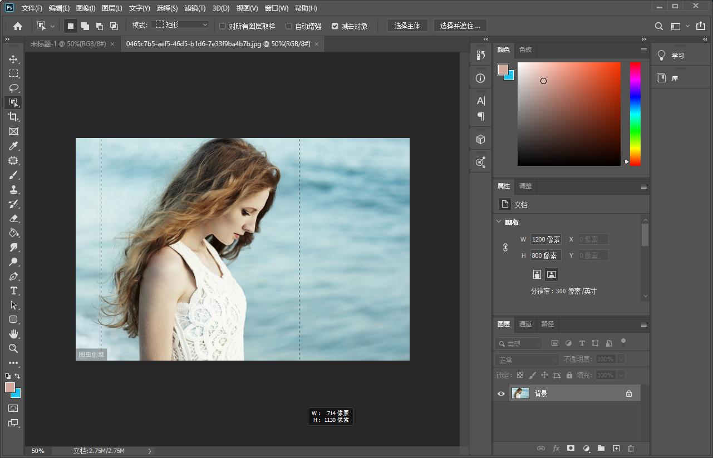Enable the 对所有图层取样 checkbox
This screenshot has width=713, height=458.
221,26
